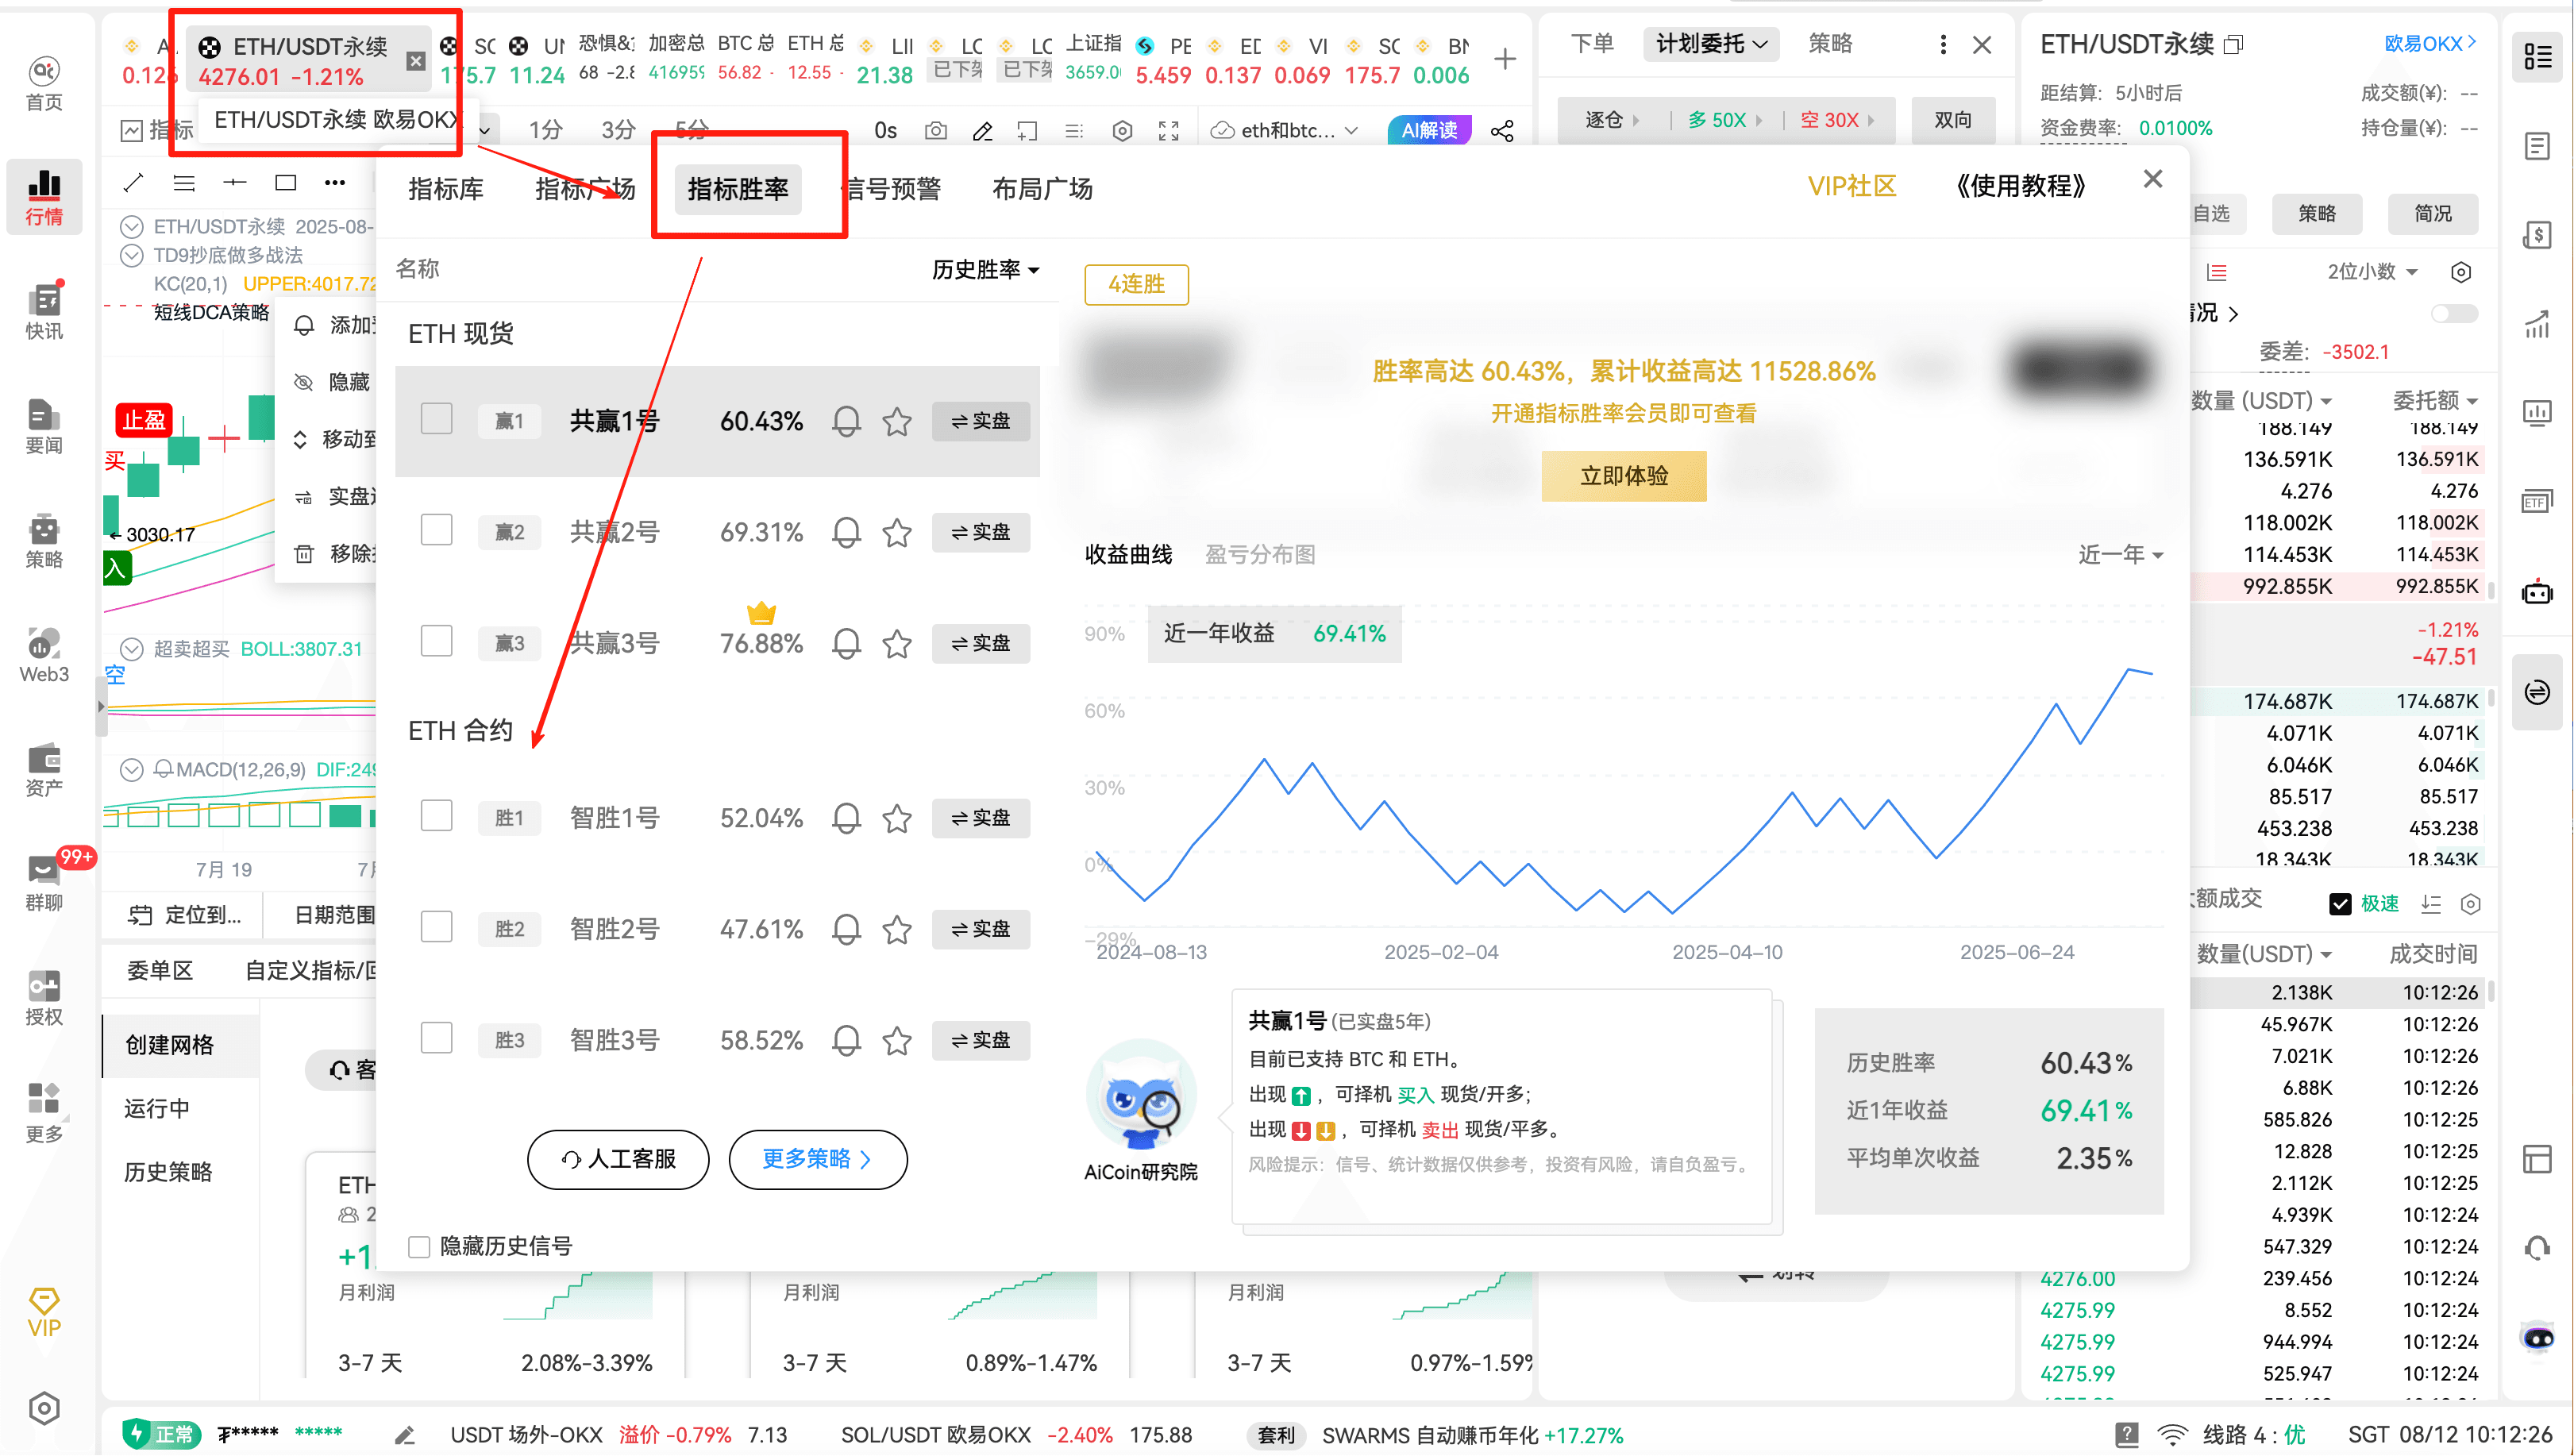Open 更多策略 link button
Screen dimensions: 2574x1456
coord(817,1159)
